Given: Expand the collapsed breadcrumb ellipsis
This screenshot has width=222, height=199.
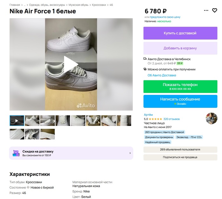Looking at the screenshot, I should click(x=24, y=5).
